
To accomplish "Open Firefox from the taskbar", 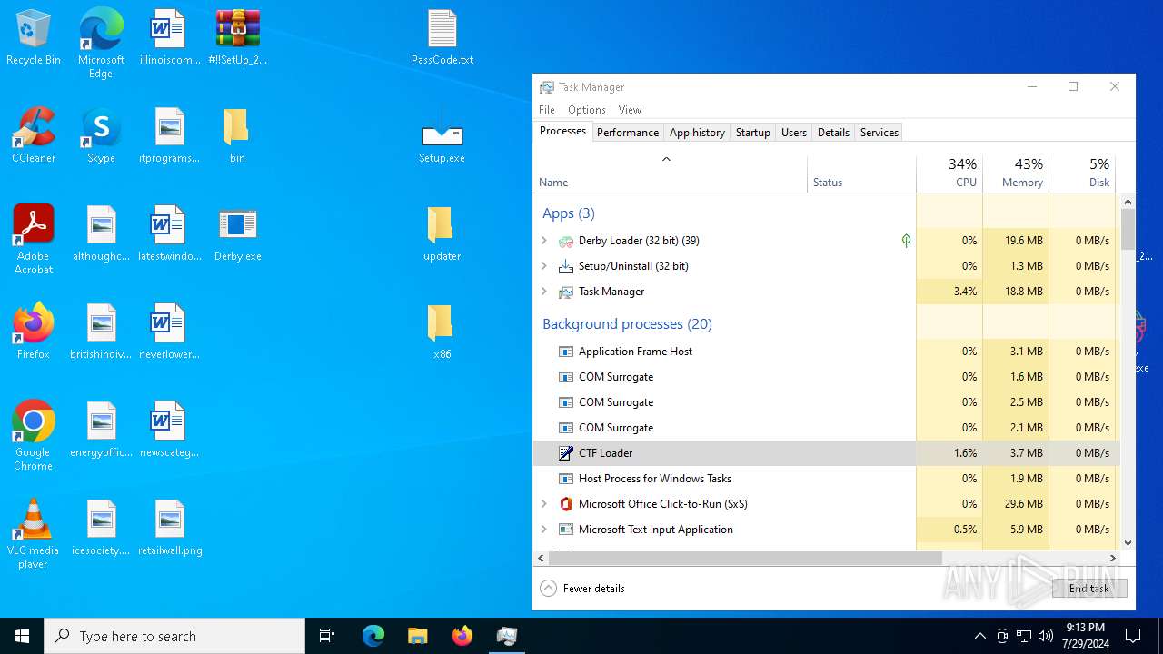I will pyautogui.click(x=462, y=636).
